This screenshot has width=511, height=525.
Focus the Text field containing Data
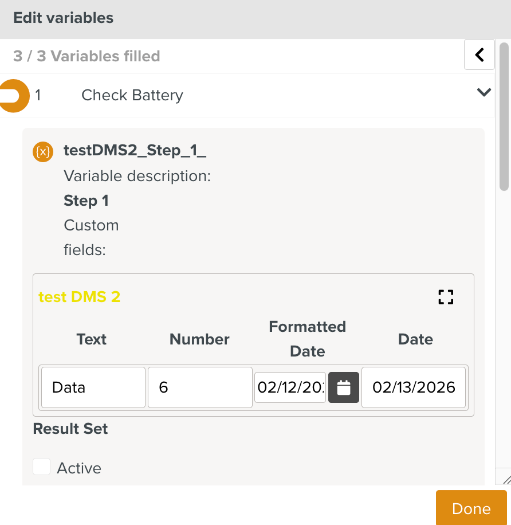pos(93,387)
